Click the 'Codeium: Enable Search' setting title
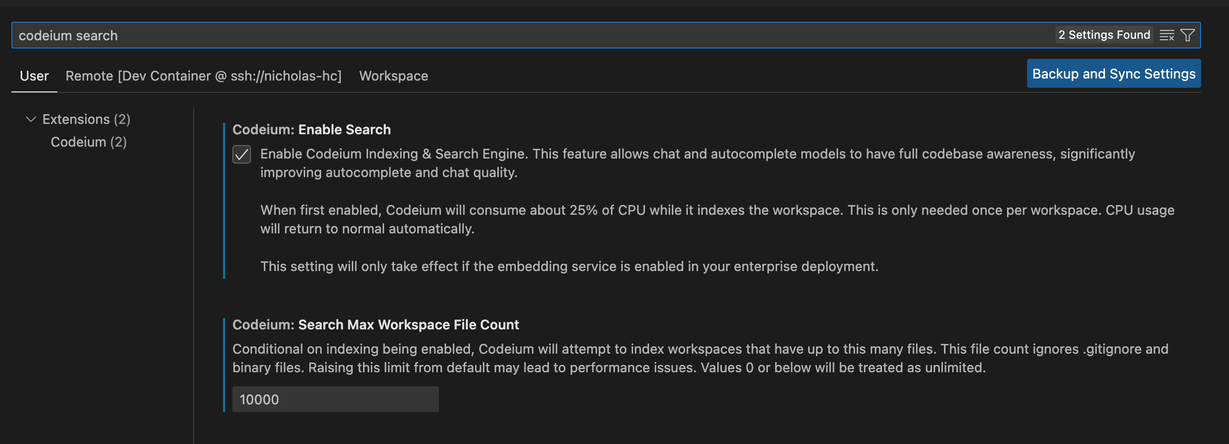The image size is (1229, 444). (311, 130)
